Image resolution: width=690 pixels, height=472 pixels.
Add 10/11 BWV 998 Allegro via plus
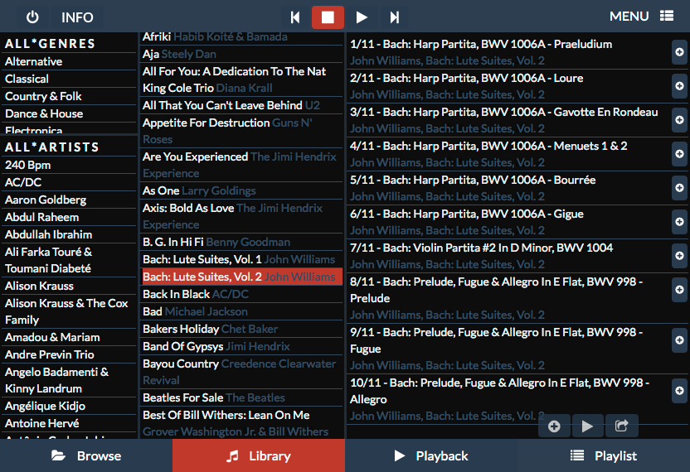pyautogui.click(x=679, y=391)
